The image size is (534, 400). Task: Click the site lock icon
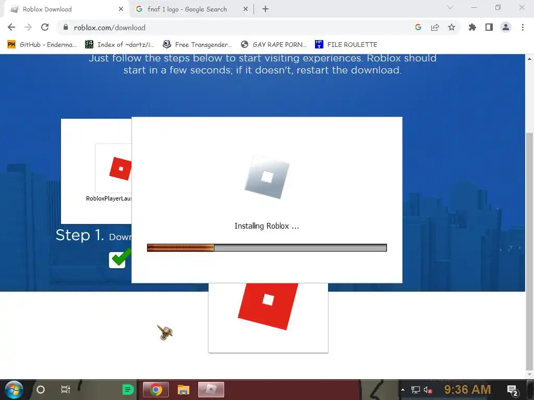pyautogui.click(x=66, y=27)
